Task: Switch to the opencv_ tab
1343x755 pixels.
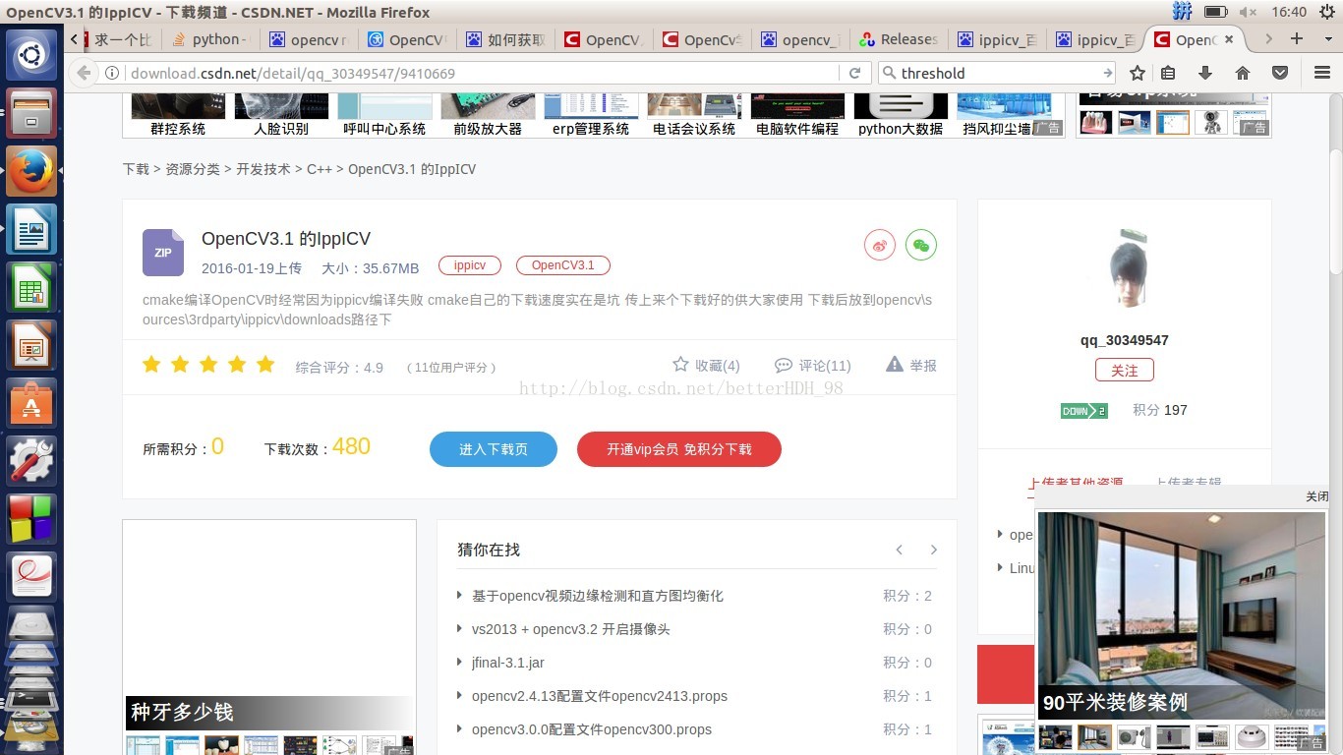Action: pyautogui.click(x=799, y=39)
